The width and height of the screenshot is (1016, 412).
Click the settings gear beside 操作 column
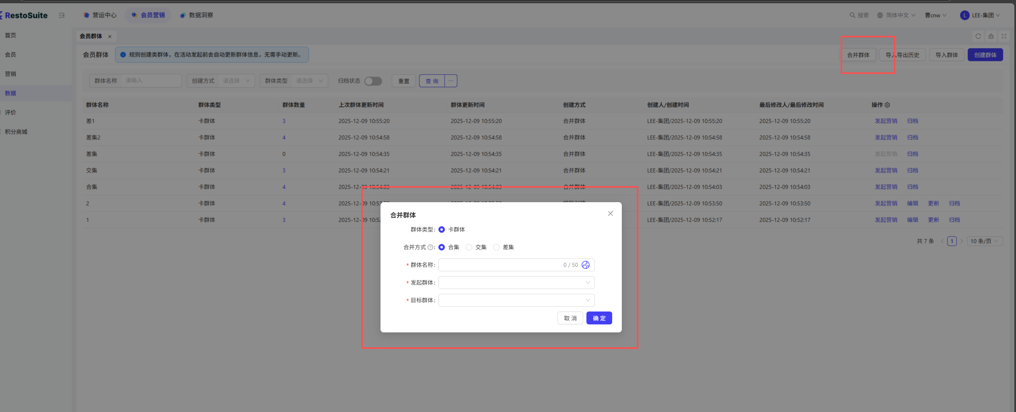pyautogui.click(x=887, y=105)
